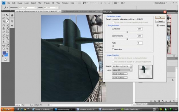Select the Lasso tool
Viewport: 179px width, 112px height.
(x=4, y=18)
